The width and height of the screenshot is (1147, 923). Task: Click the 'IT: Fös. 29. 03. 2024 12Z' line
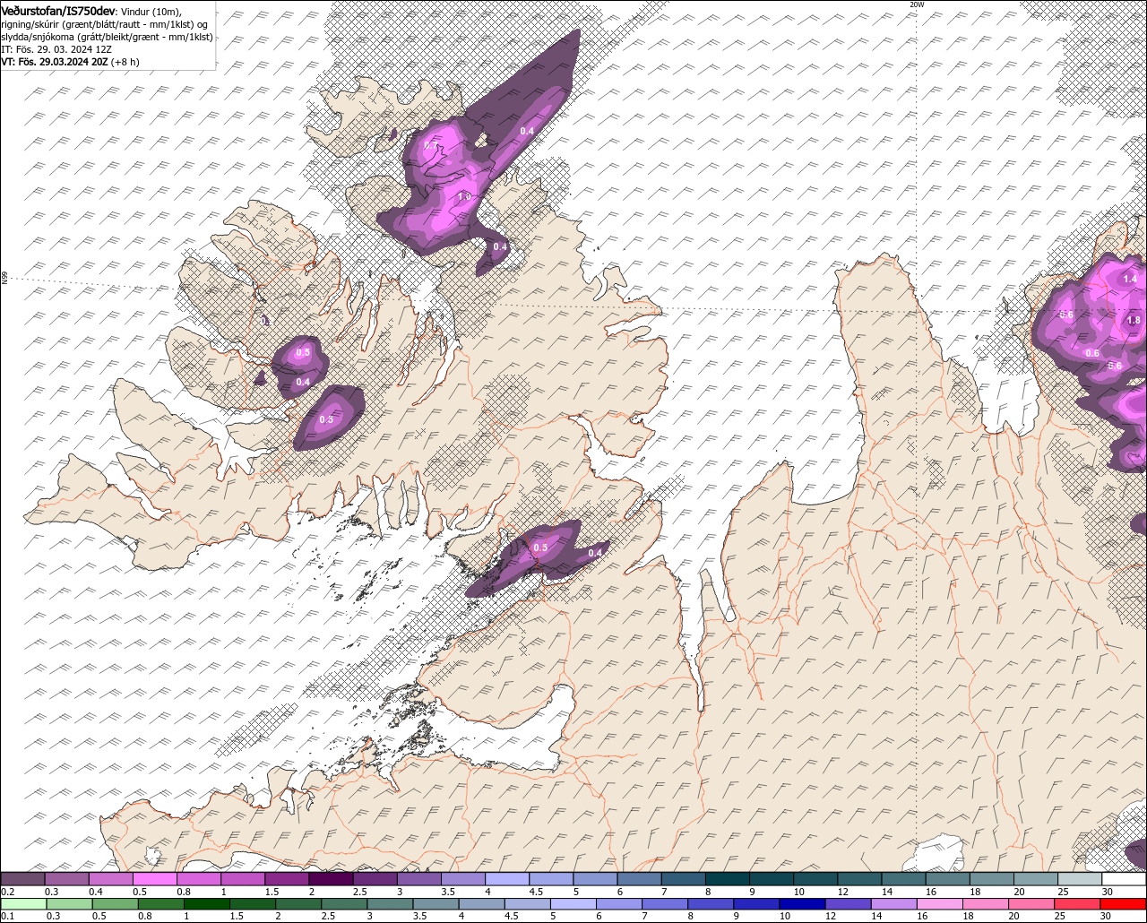56,49
